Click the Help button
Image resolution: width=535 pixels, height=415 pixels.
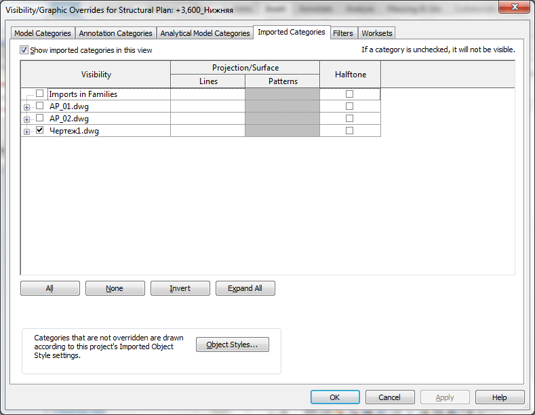[500, 397]
